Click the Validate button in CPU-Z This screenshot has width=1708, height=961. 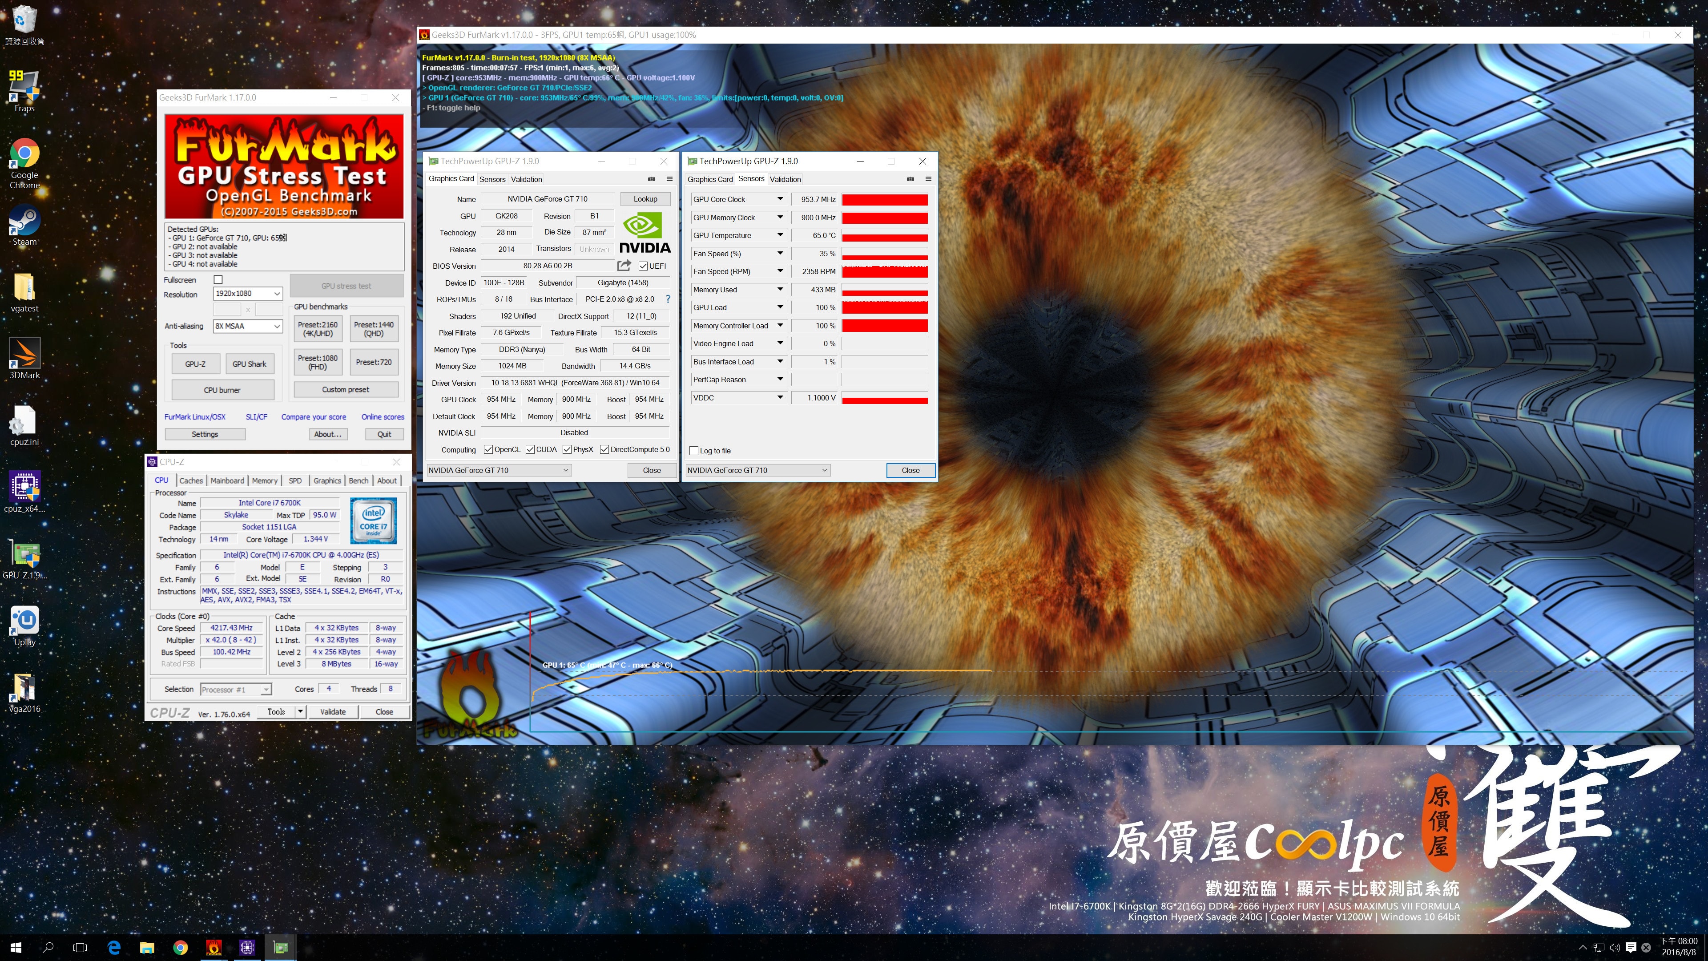(333, 712)
